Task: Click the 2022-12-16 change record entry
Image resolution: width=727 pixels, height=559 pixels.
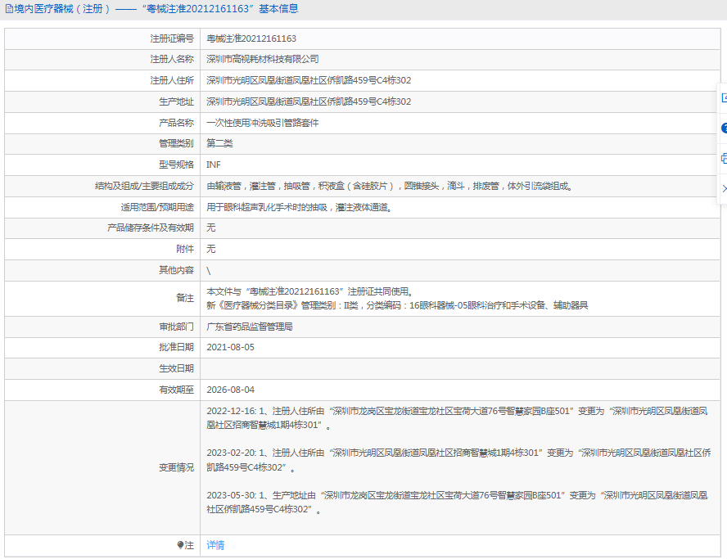Action: (x=451, y=417)
